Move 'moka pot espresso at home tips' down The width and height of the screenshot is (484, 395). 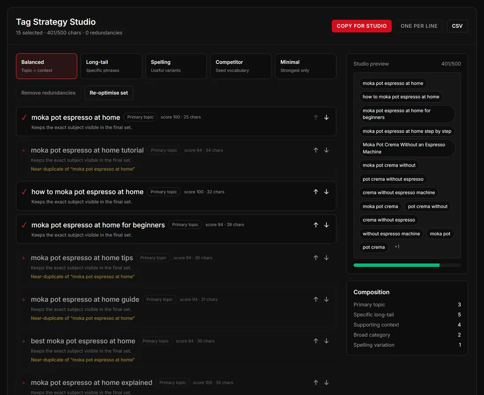pyautogui.click(x=326, y=258)
